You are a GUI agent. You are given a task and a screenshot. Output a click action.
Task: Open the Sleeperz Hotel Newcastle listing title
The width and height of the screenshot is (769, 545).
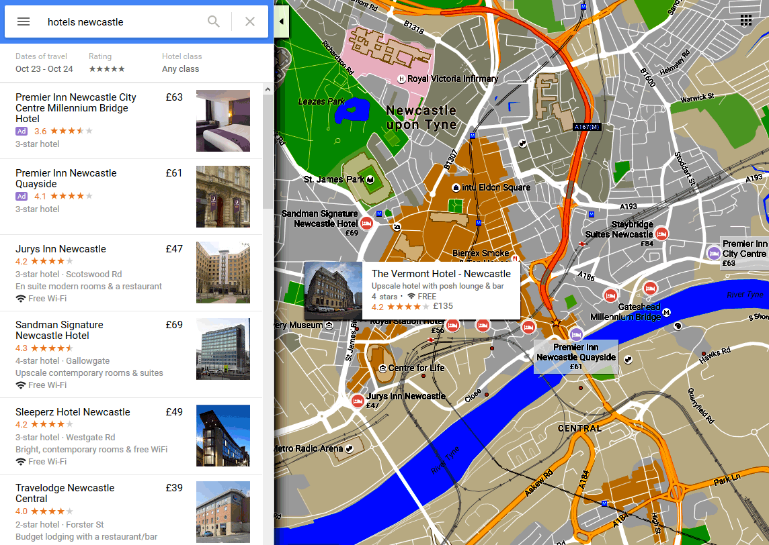click(x=73, y=412)
